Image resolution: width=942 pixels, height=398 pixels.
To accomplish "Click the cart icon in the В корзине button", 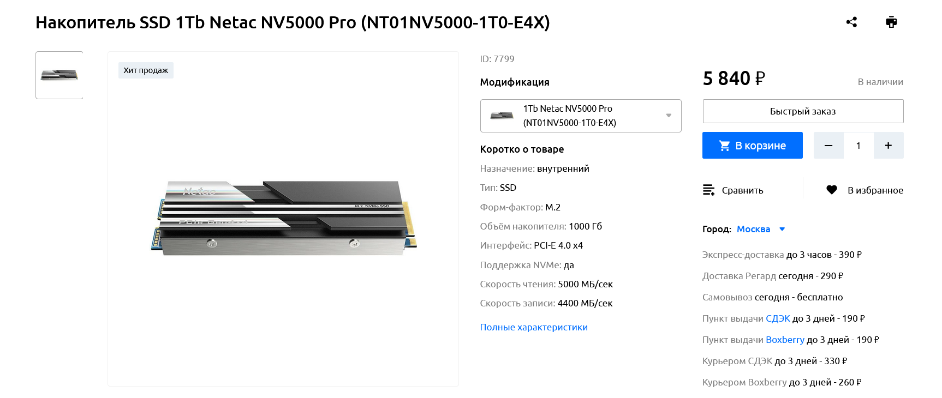I will pos(724,146).
